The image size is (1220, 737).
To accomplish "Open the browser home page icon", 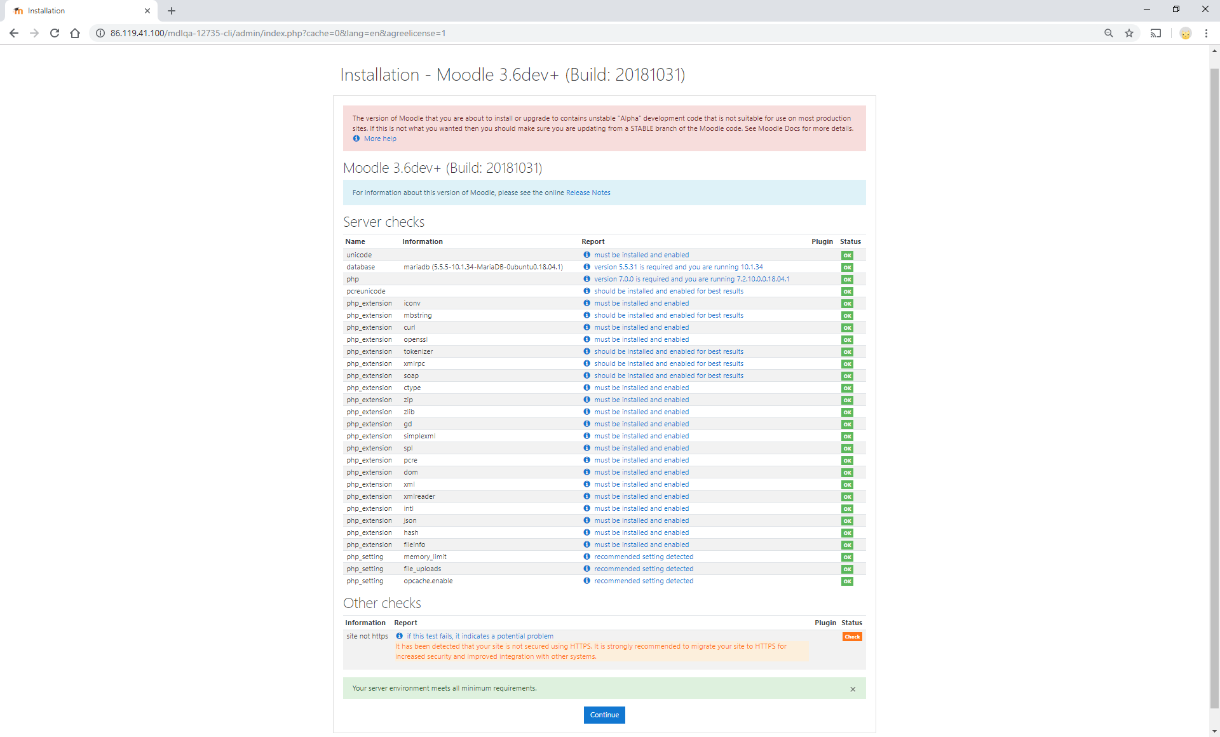I will [75, 33].
